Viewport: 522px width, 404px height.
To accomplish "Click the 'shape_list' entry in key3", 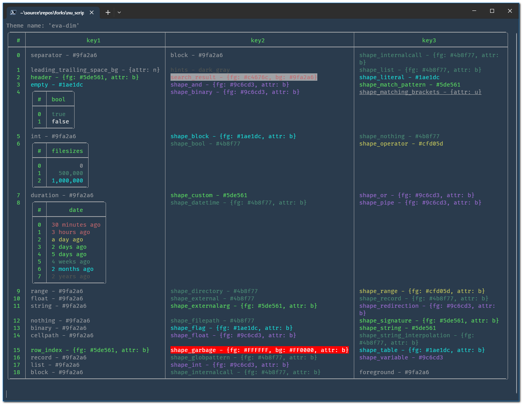I will [420, 70].
